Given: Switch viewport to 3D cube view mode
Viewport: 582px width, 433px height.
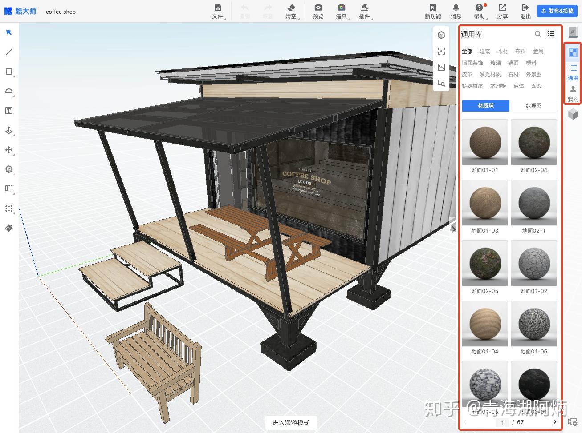Looking at the screenshot, I should [x=441, y=35].
